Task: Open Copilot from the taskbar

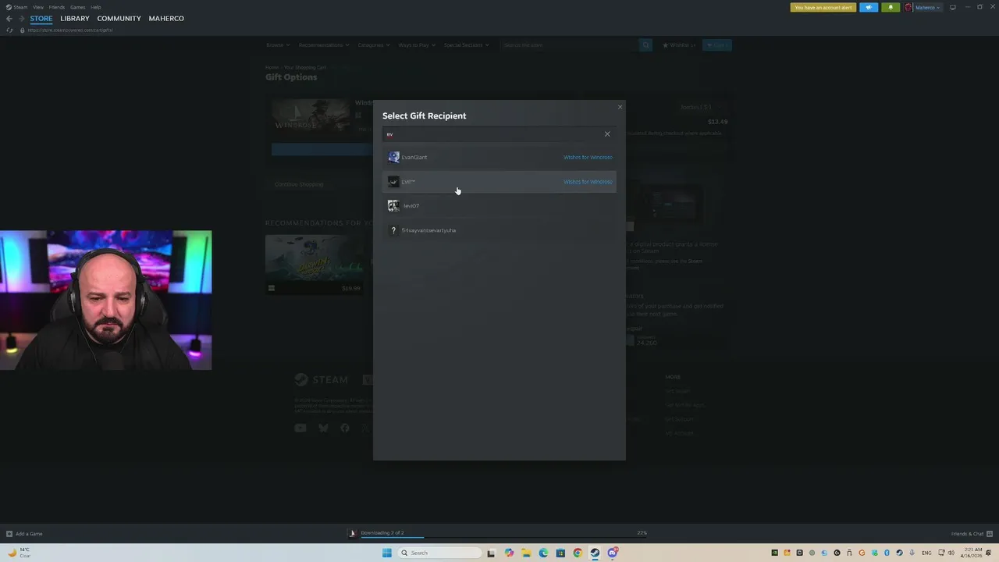Action: [x=510, y=553]
